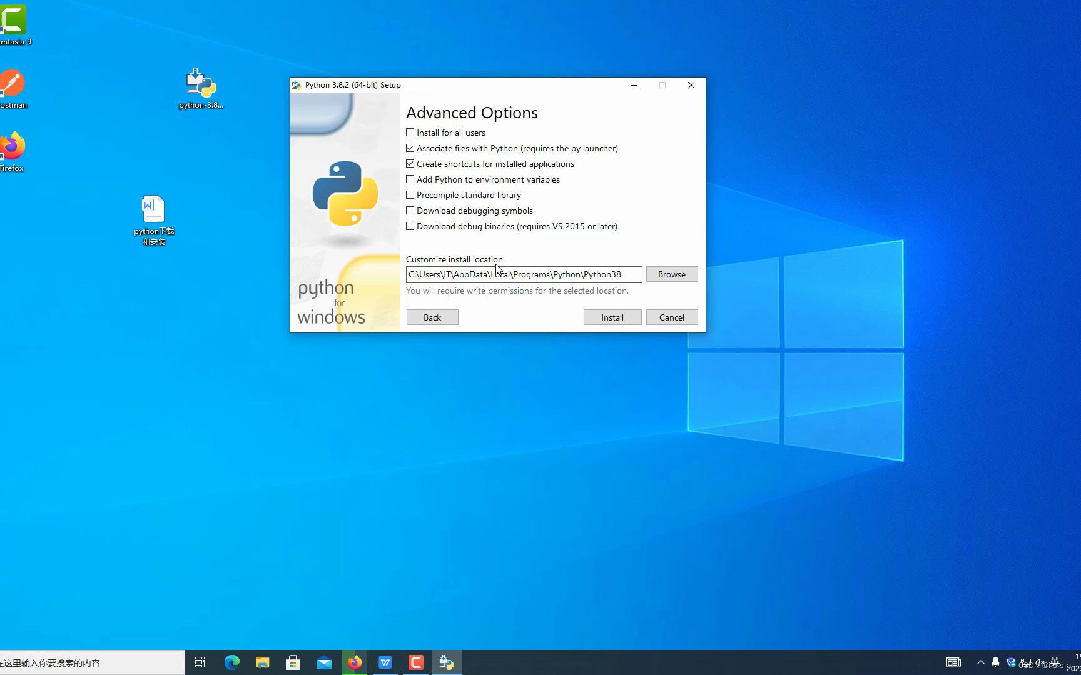Launch Microsoft Edge from the taskbar

point(232,662)
